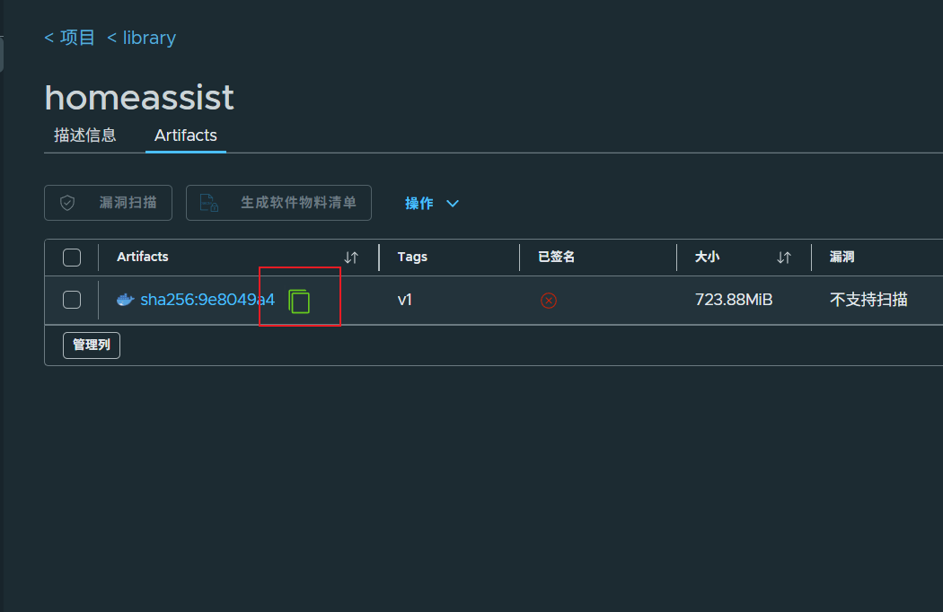Click the red unsigned status icon
Viewport: 943px width, 612px height.
tap(549, 300)
